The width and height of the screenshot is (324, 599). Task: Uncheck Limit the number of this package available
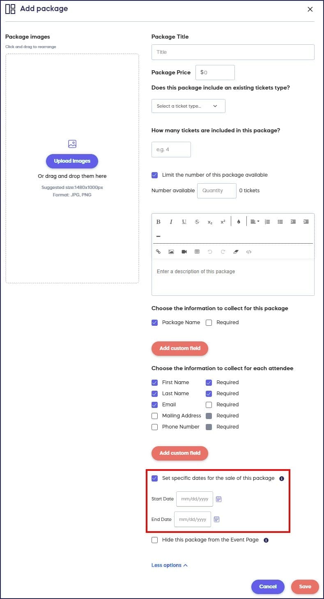[155, 175]
